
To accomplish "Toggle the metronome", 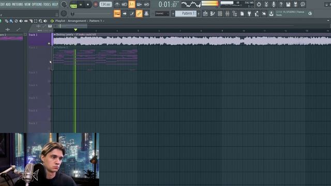I will [x=117, y=4].
